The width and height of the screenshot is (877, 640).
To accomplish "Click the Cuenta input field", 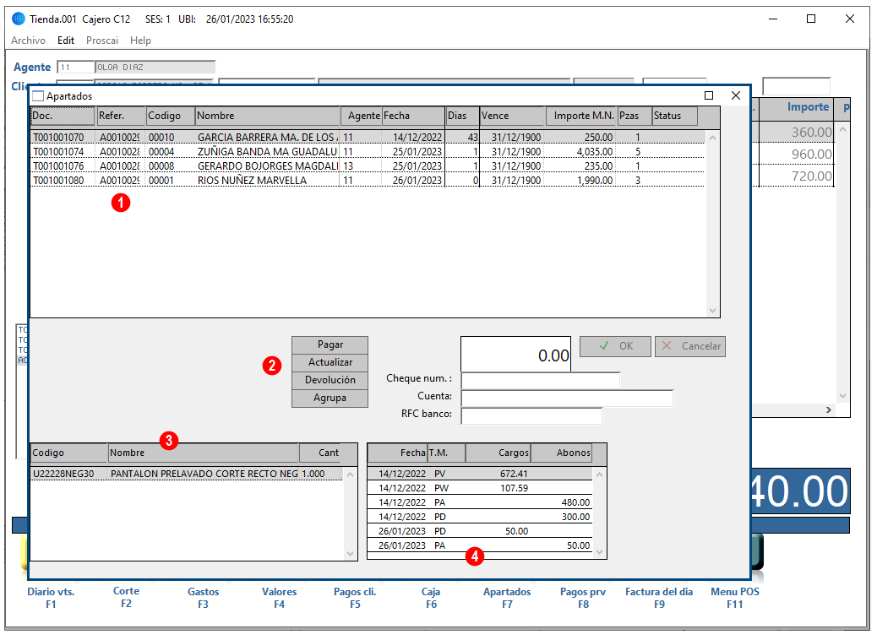I will tap(567, 398).
